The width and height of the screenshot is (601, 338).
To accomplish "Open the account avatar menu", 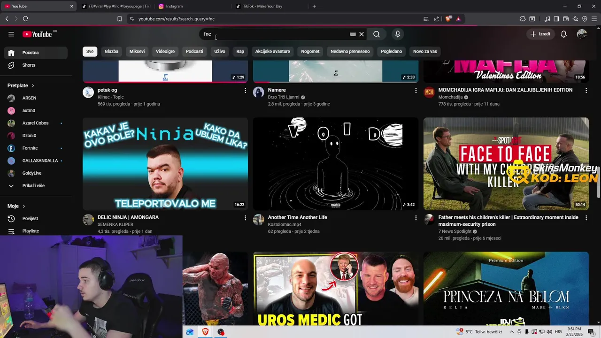I will [x=582, y=34].
